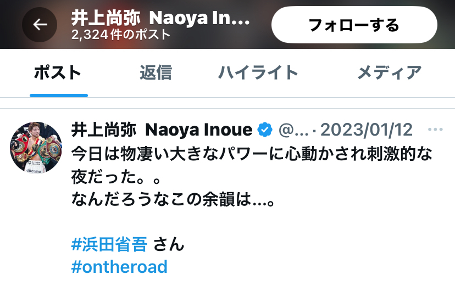Click the post author name 井上尚弥 Naoya Inoue
Screen dimensions: 455x286
162,130
